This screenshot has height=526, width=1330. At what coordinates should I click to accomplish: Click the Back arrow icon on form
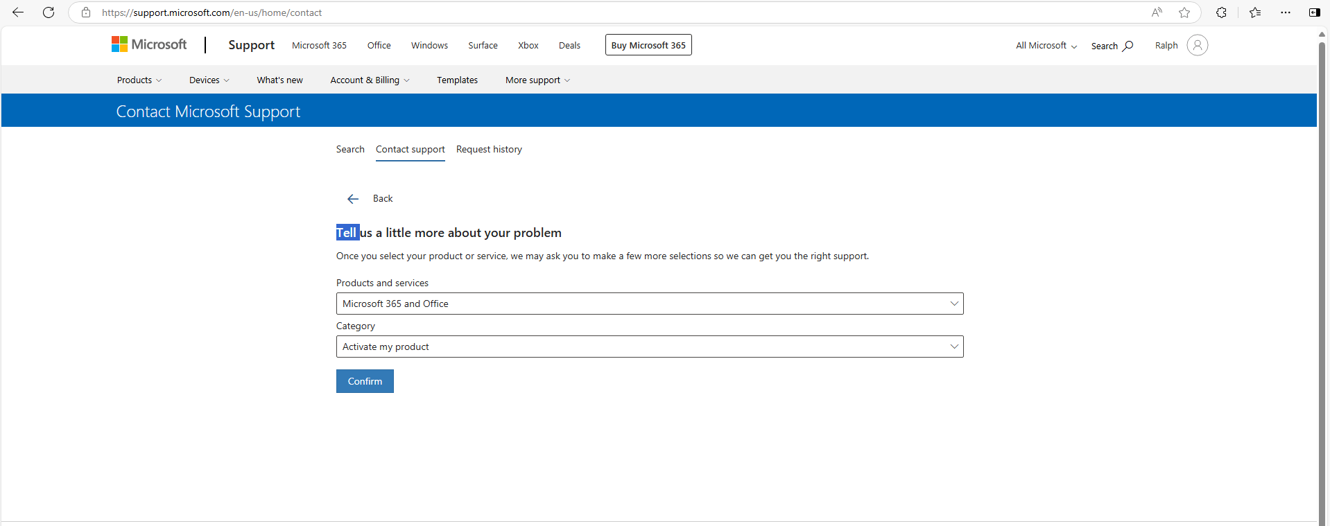pyautogui.click(x=353, y=199)
